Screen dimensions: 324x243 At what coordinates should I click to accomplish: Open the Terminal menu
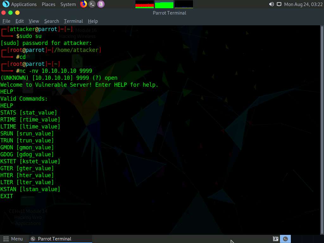73,21
